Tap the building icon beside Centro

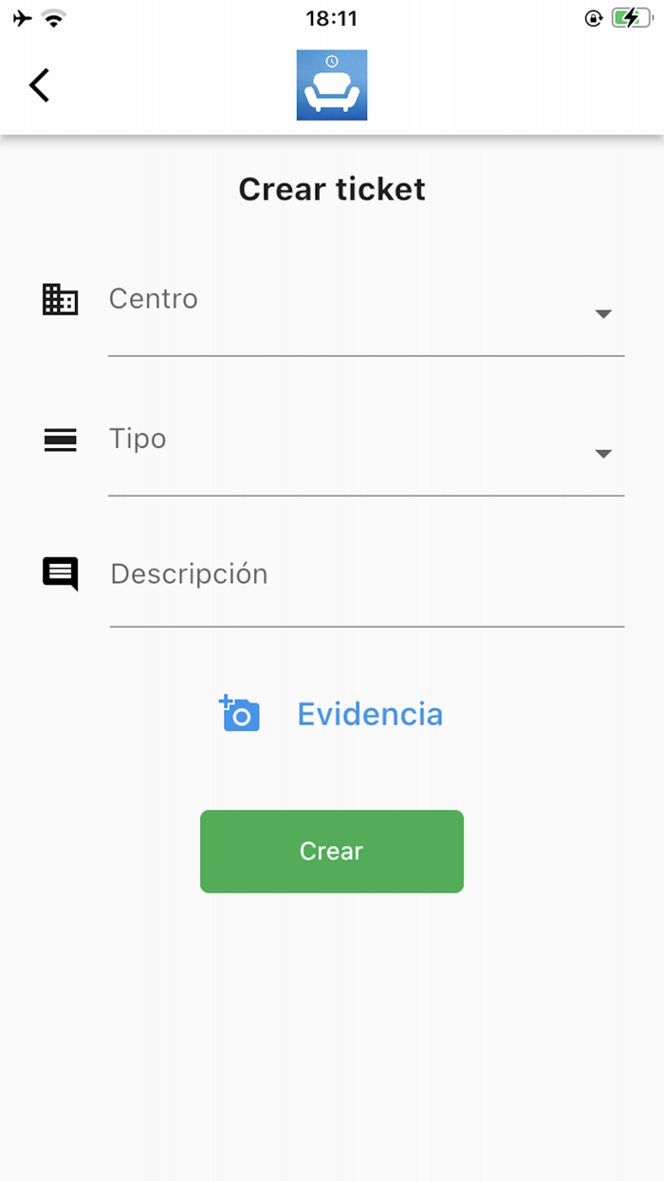click(x=61, y=299)
